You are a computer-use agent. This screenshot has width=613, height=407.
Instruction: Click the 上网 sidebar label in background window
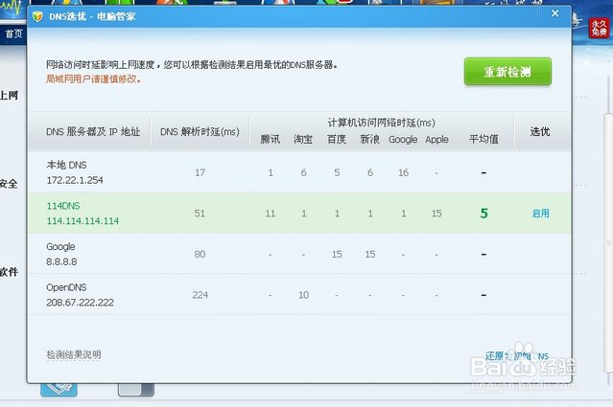9,95
